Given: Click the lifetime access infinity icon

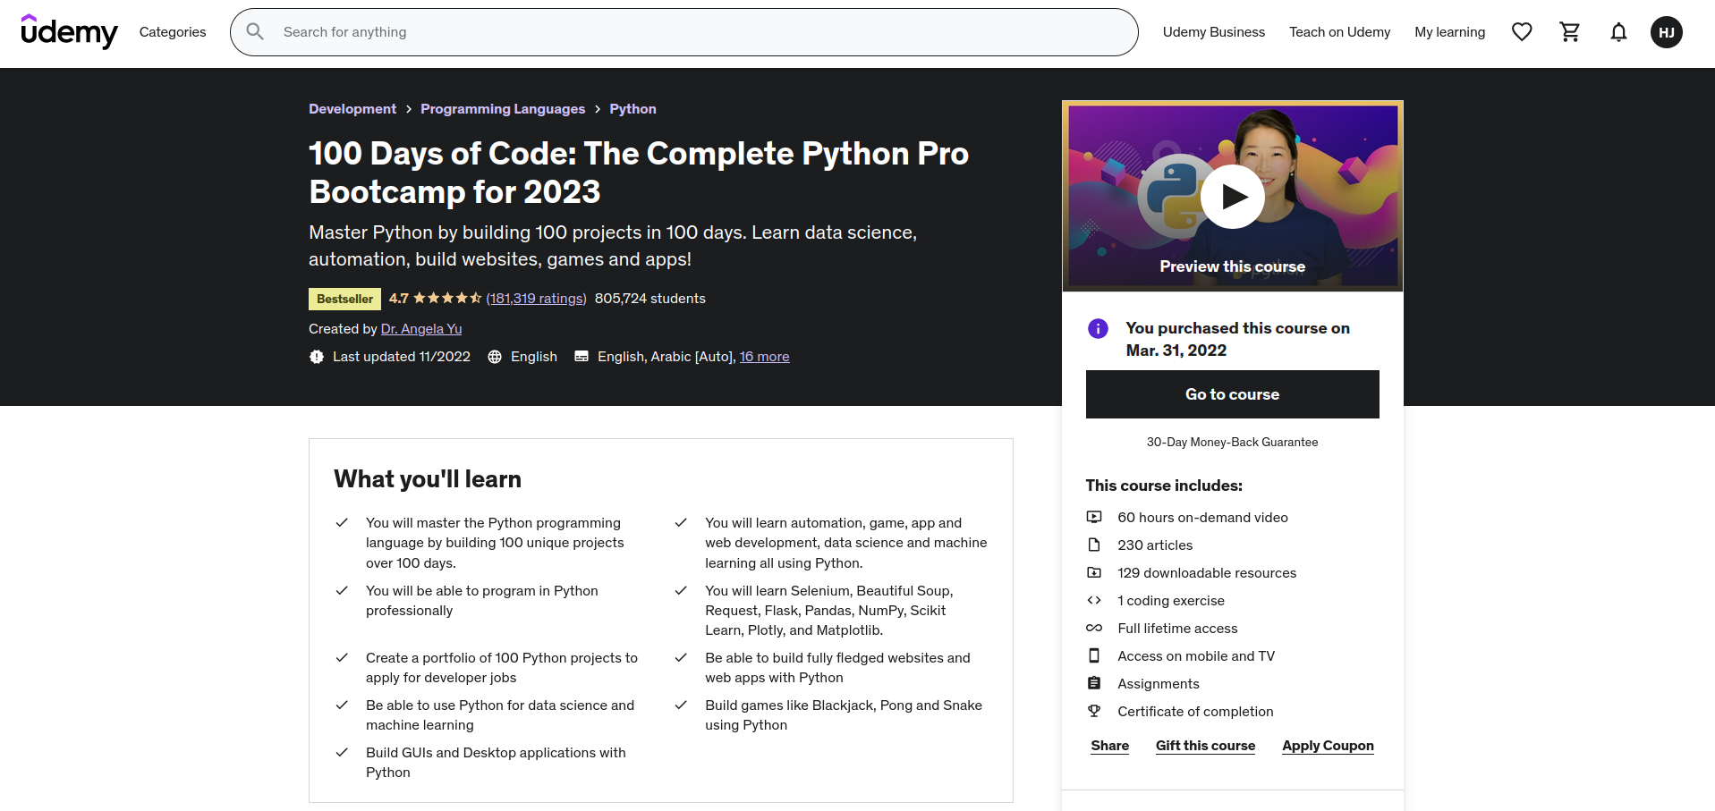Looking at the screenshot, I should pos(1094,629).
